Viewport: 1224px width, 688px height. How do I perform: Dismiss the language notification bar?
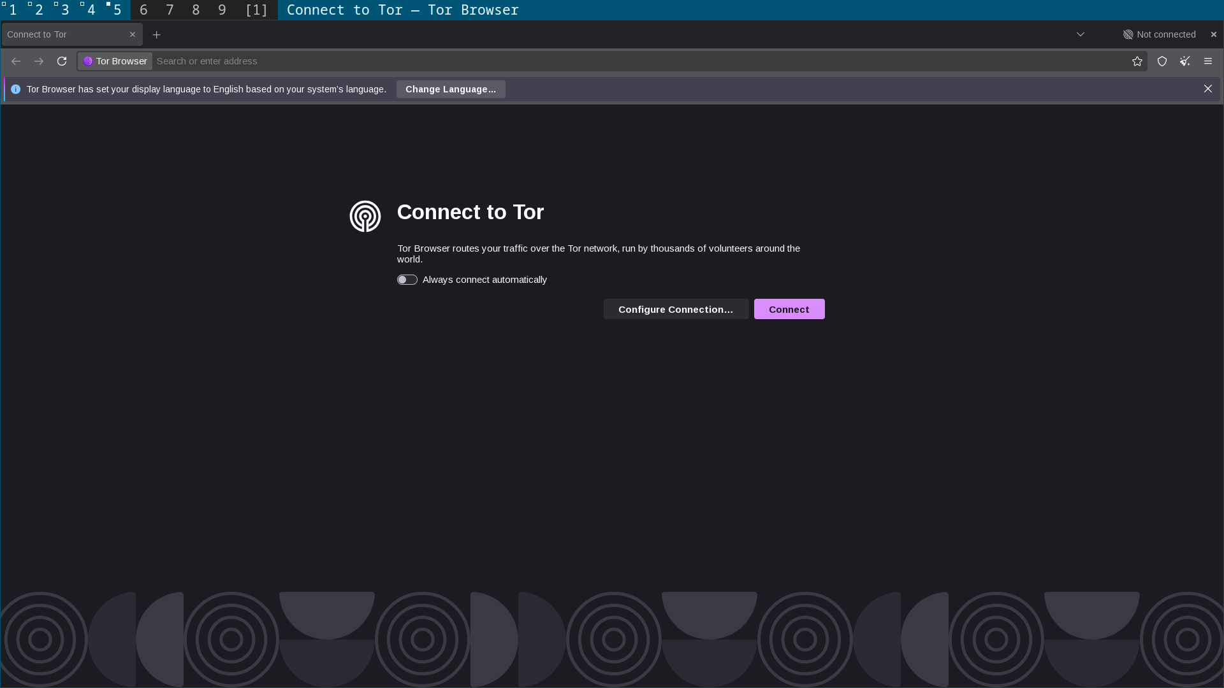coord(1208,89)
